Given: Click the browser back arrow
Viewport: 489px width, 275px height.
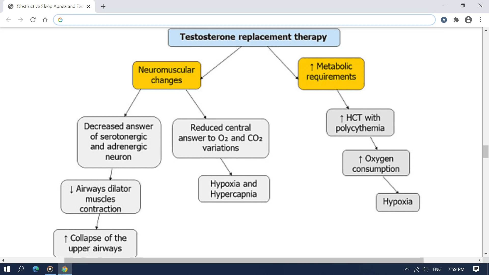Looking at the screenshot, I should pos(8,20).
